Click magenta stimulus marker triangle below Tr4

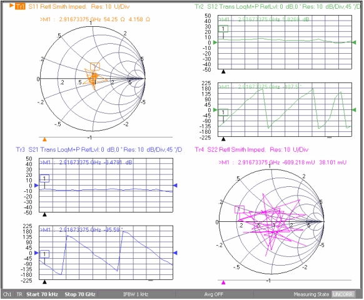coord(223,282)
